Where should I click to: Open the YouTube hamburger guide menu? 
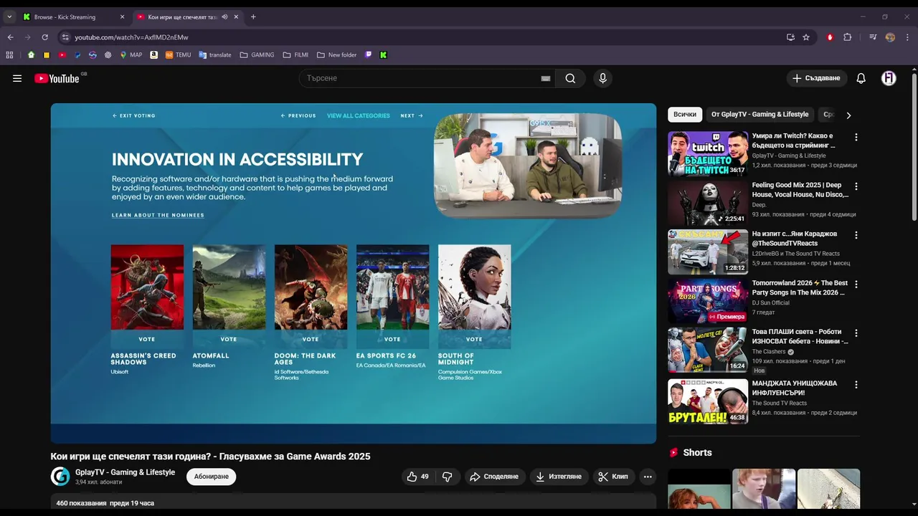[x=17, y=79]
